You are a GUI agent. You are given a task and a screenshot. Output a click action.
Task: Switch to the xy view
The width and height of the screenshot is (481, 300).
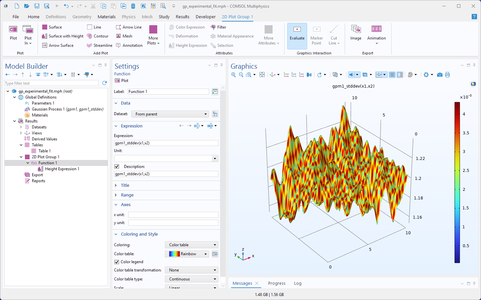(286, 75)
